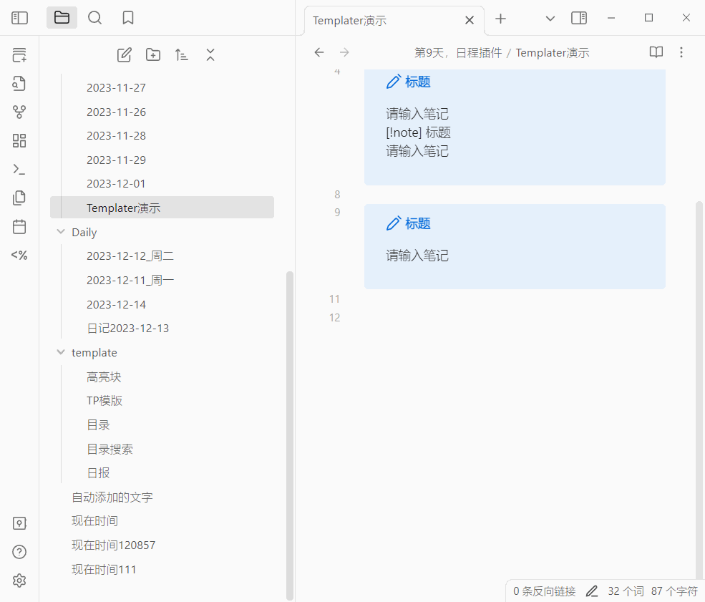This screenshot has height=602, width=705.
Task: Open the 高亮块 template note
Action: point(104,377)
